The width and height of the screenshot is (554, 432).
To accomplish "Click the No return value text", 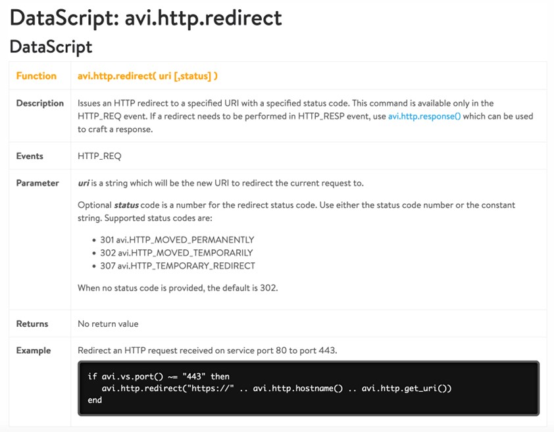I will click(108, 324).
